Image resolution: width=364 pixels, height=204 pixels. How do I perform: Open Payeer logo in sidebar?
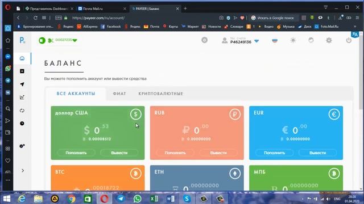pyautogui.click(x=22, y=40)
